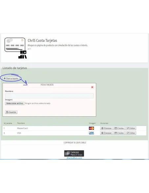Open Cuotas for MasterCard row
This screenshot has width=149, height=193.
119,128
